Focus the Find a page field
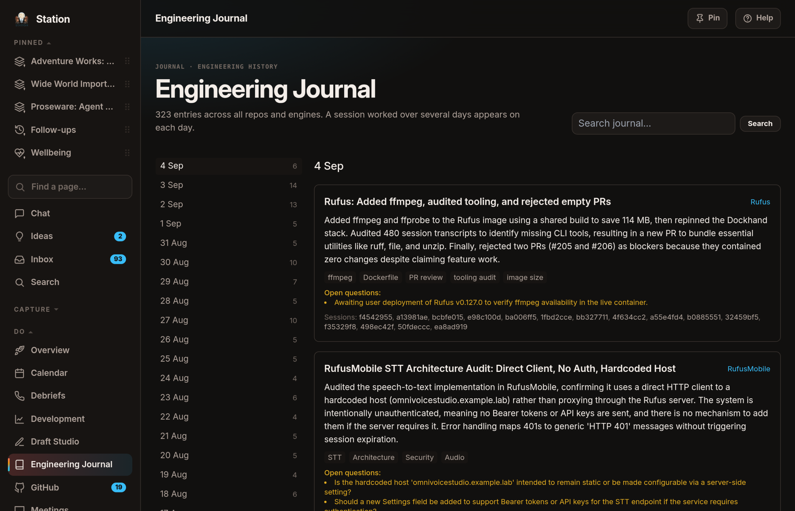The width and height of the screenshot is (795, 511). (x=70, y=187)
